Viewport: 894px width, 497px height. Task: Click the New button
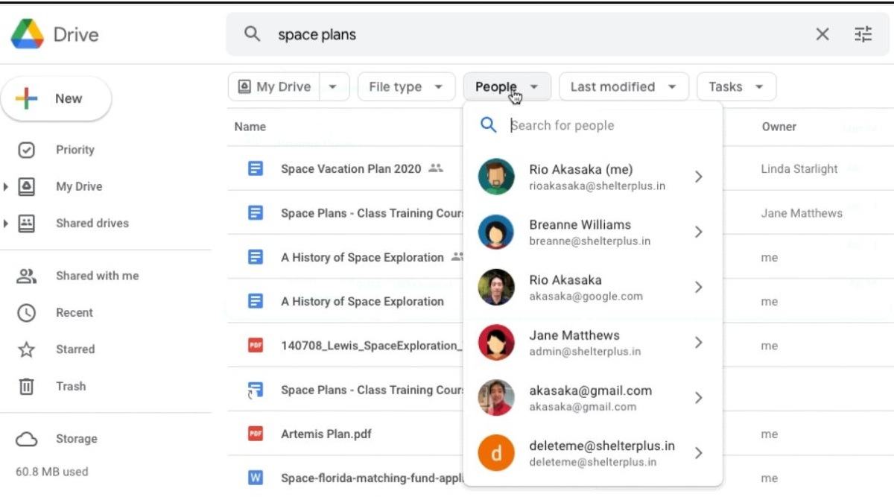point(56,98)
